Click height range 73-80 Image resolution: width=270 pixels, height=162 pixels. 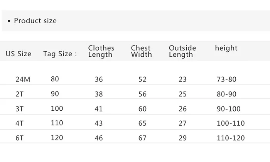(x=226, y=79)
